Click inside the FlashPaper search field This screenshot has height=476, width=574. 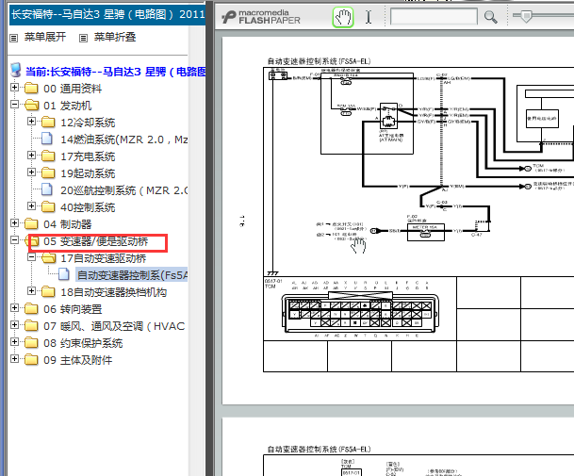[434, 16]
